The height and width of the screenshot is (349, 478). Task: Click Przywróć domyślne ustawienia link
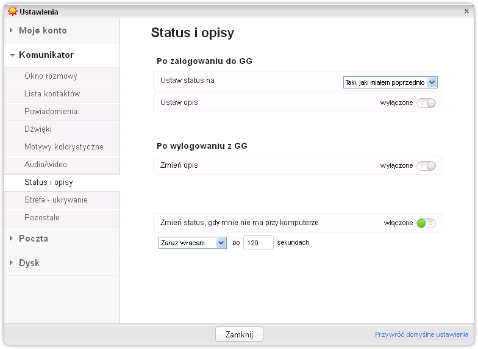click(422, 334)
